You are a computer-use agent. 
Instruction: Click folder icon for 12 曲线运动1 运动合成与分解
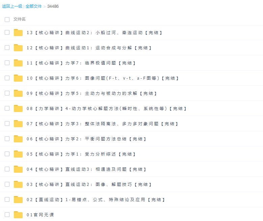[18, 48]
